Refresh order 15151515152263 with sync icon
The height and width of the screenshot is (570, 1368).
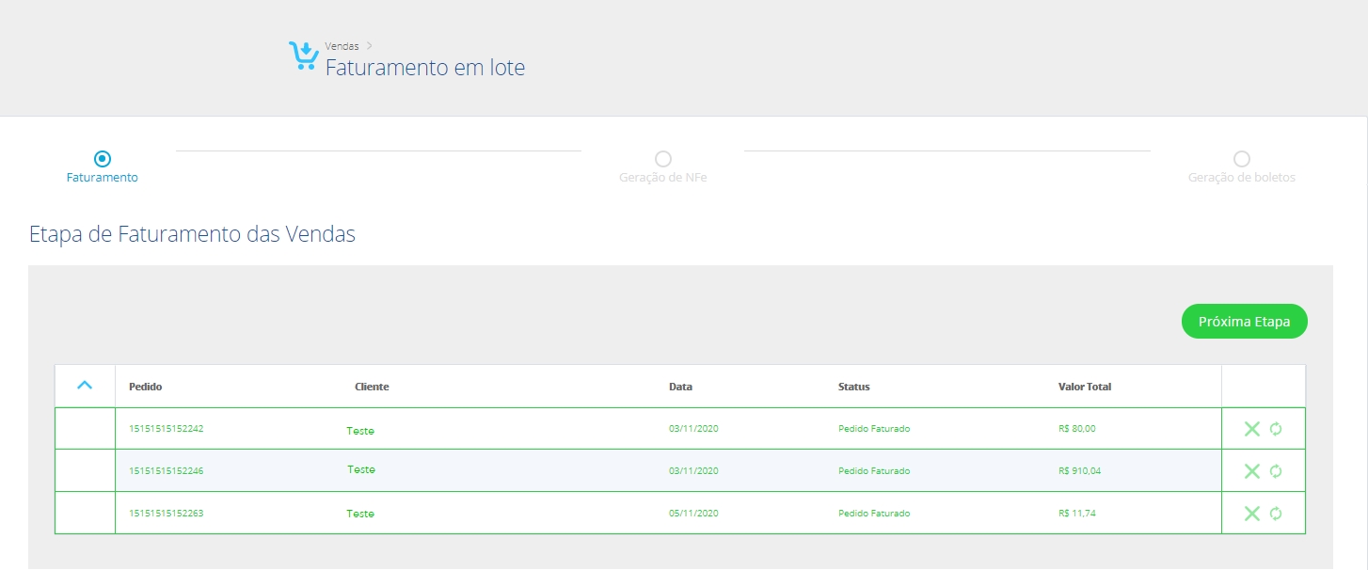coord(1276,514)
